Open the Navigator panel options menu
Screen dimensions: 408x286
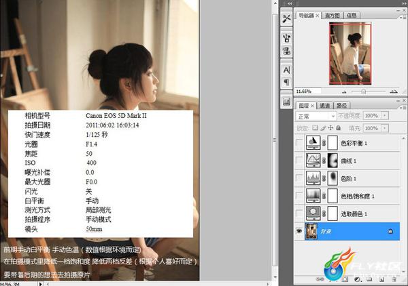pos(403,17)
